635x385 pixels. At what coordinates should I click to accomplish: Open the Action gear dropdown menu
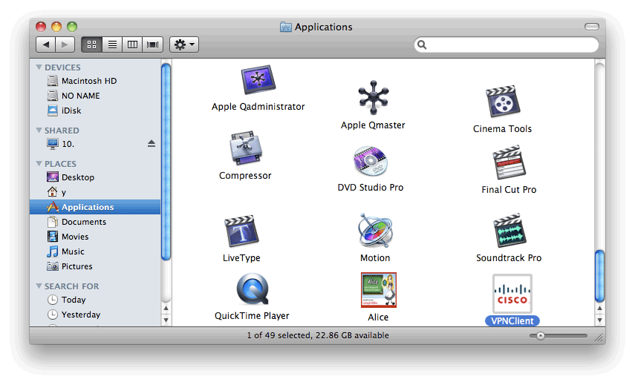coord(184,45)
